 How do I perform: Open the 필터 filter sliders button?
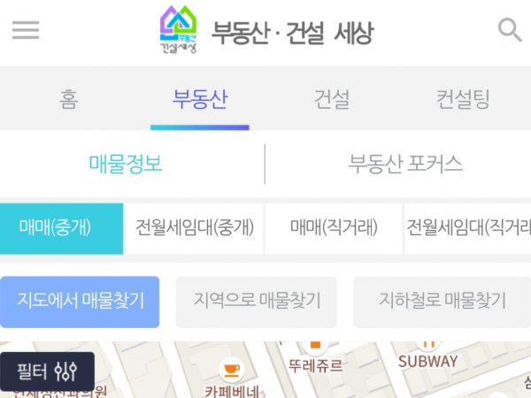pos(48,371)
